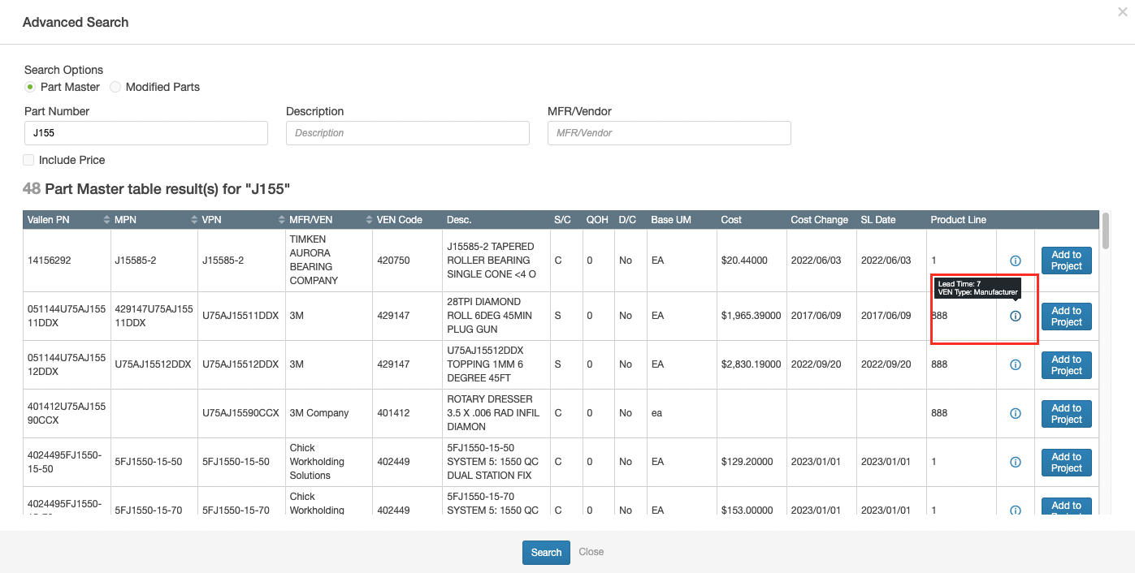Add 3M Company rotary dresser to project

point(1066,413)
